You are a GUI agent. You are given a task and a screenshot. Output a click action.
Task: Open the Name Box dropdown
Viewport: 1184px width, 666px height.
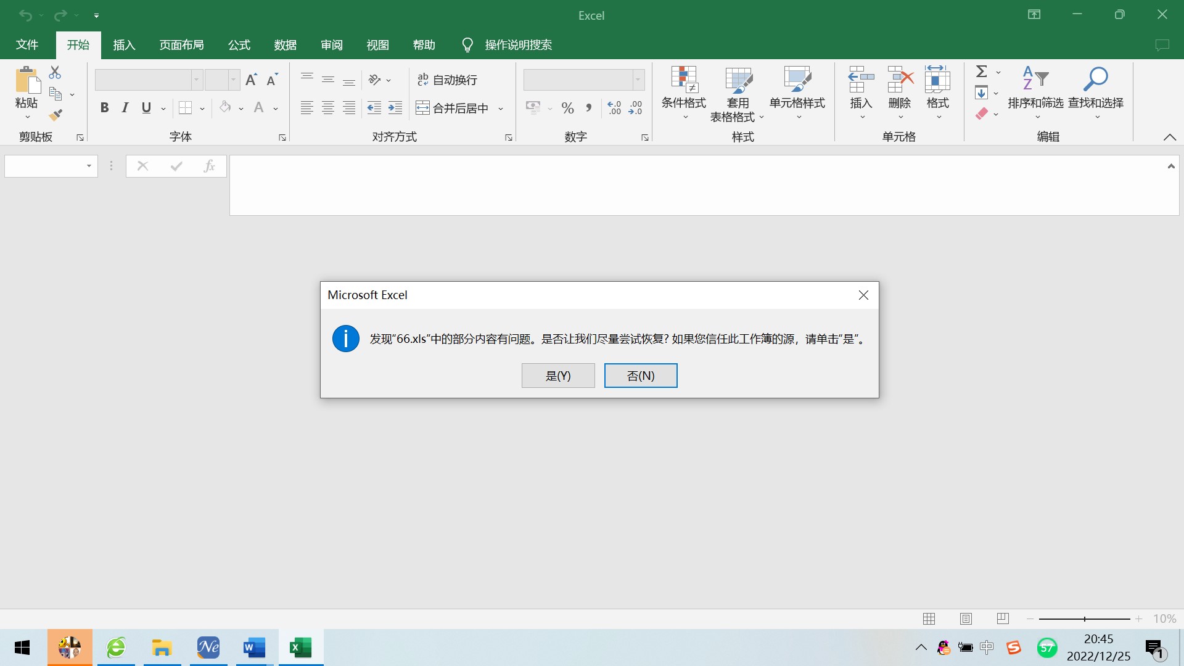[89, 166]
